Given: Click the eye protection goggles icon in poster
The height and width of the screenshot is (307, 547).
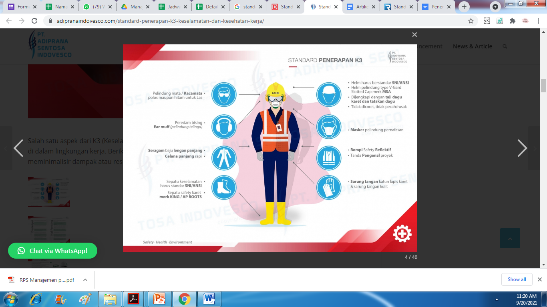Looking at the screenshot, I should coord(224,95).
